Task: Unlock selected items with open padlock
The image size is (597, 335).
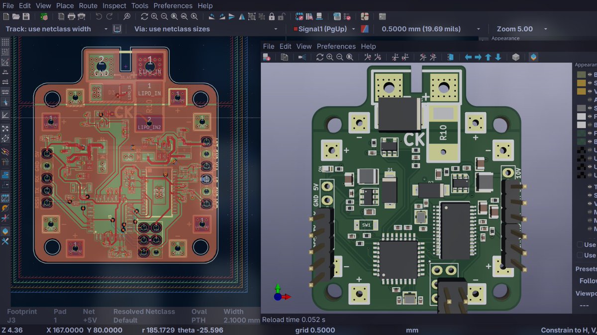Action: 282,16
